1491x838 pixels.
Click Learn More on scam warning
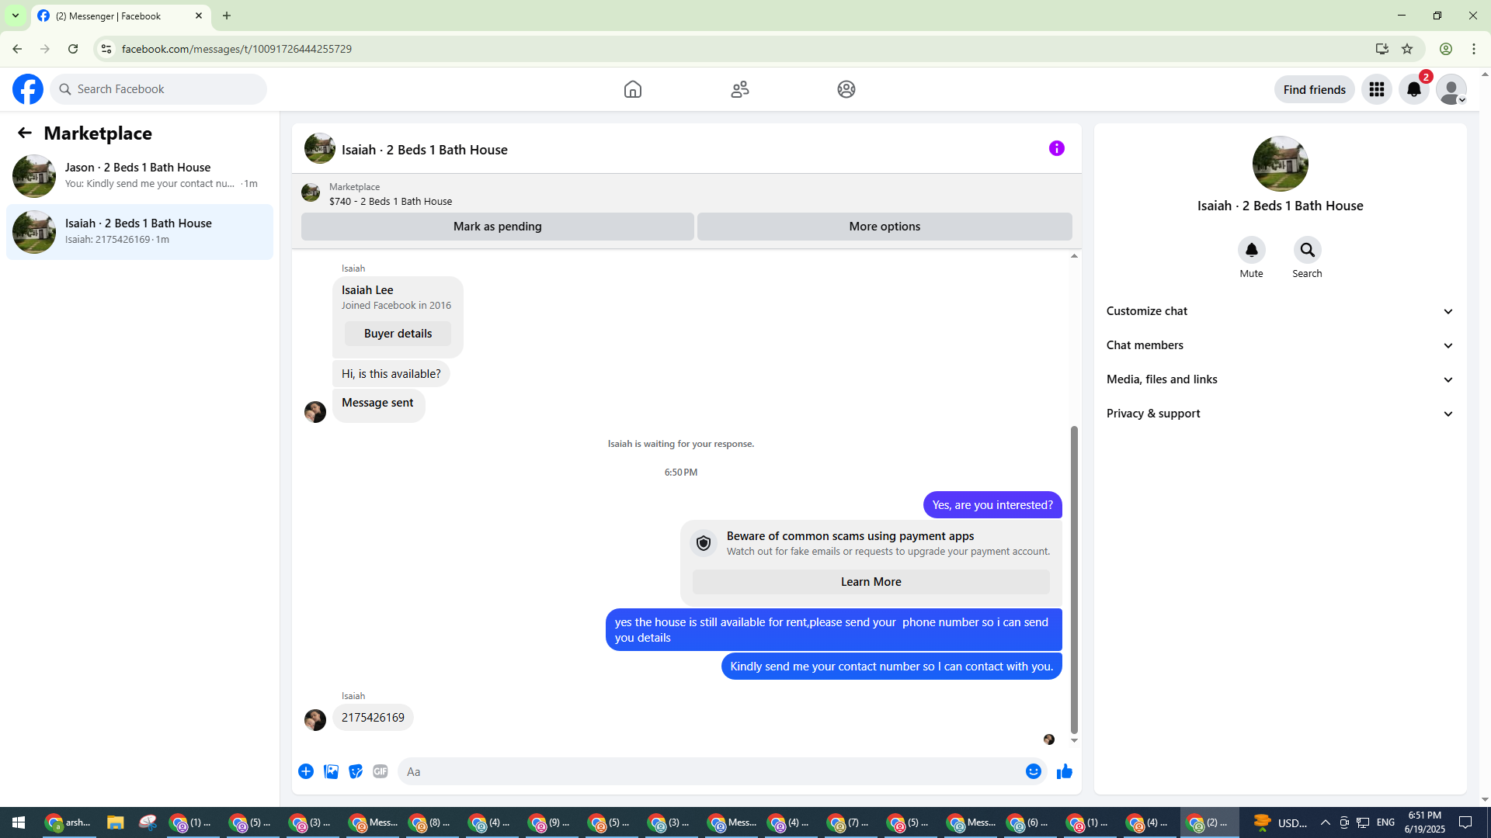tap(871, 582)
